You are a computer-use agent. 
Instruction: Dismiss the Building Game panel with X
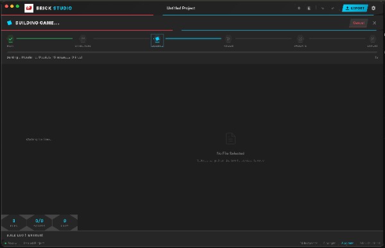(x=374, y=23)
